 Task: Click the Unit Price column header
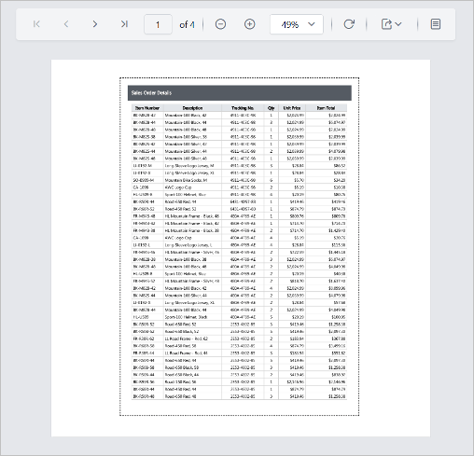click(292, 108)
